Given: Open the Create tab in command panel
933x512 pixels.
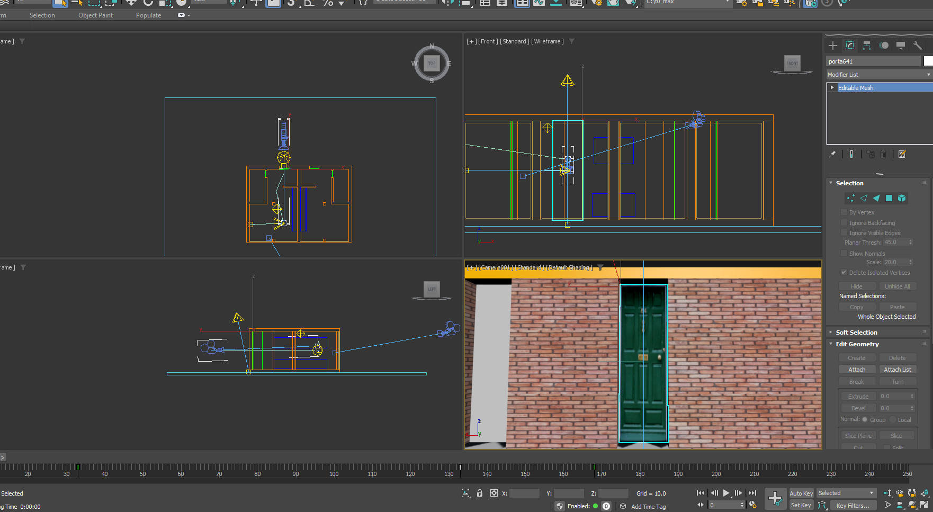Looking at the screenshot, I should [x=833, y=46].
